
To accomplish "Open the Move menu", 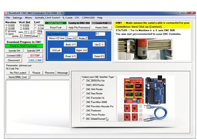I will point(28,18).
